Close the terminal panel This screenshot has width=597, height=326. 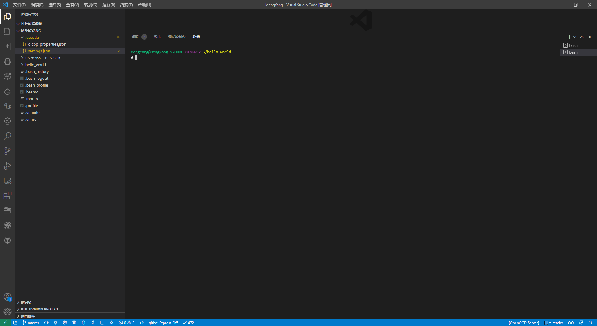click(590, 37)
